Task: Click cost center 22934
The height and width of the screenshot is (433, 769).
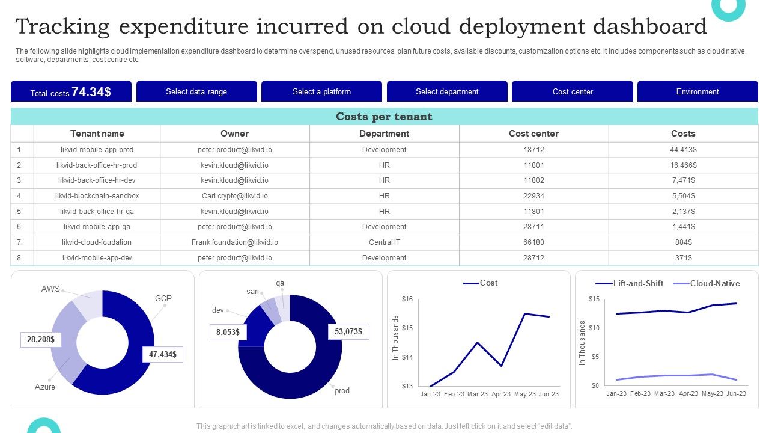Action: (533, 196)
